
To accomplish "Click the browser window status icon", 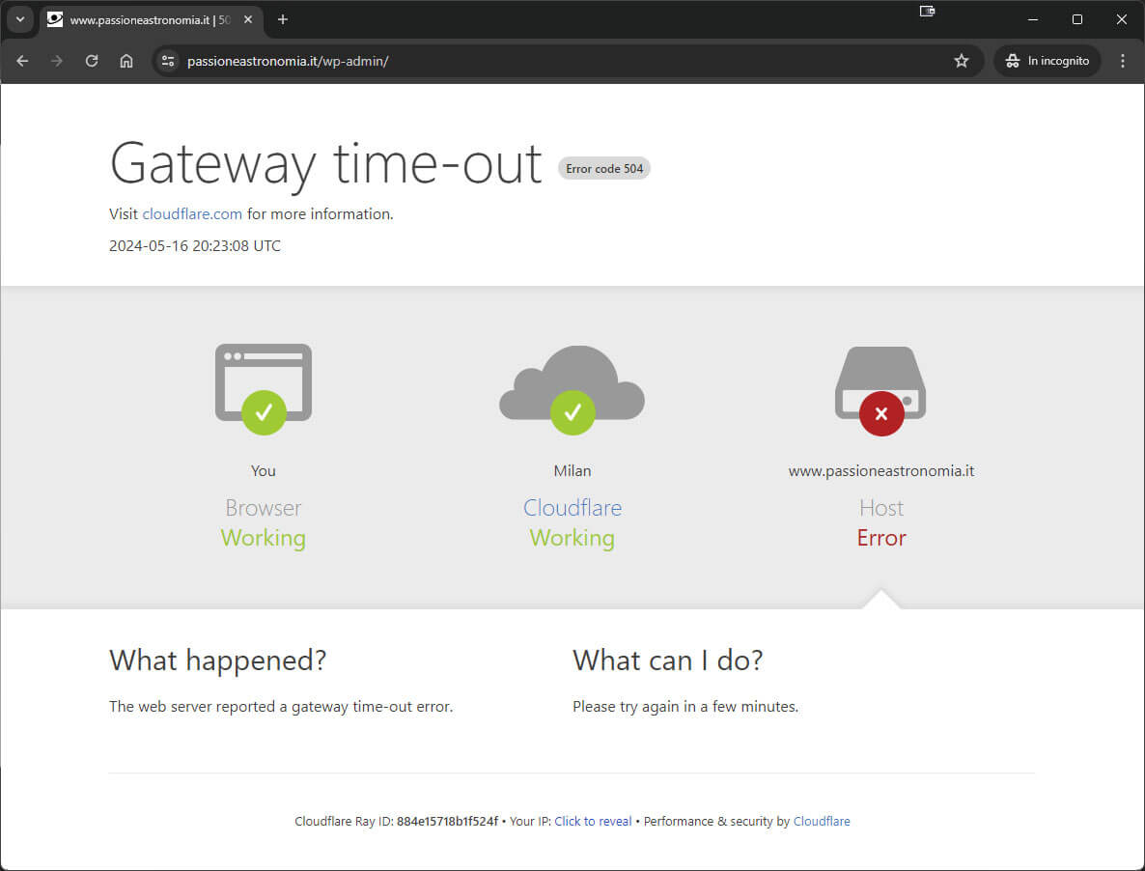I will [x=264, y=388].
